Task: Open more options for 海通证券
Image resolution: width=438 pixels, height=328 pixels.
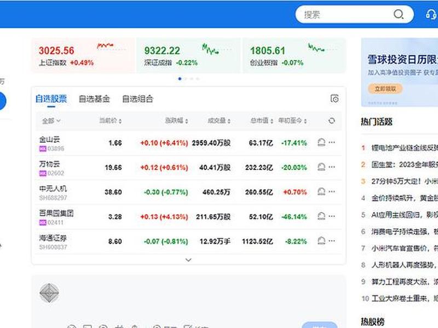Action: [x=332, y=241]
